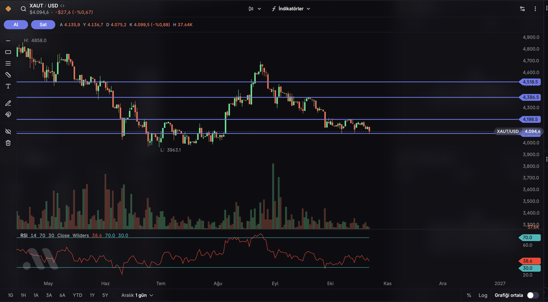Toggle the Grafiği ortala switch
The image size is (548, 302).
tap(532, 296)
